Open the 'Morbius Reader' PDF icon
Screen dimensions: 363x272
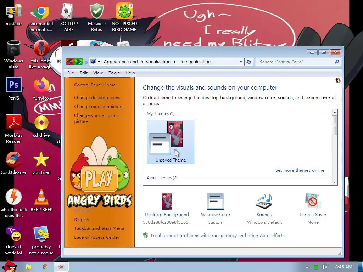click(x=14, y=129)
